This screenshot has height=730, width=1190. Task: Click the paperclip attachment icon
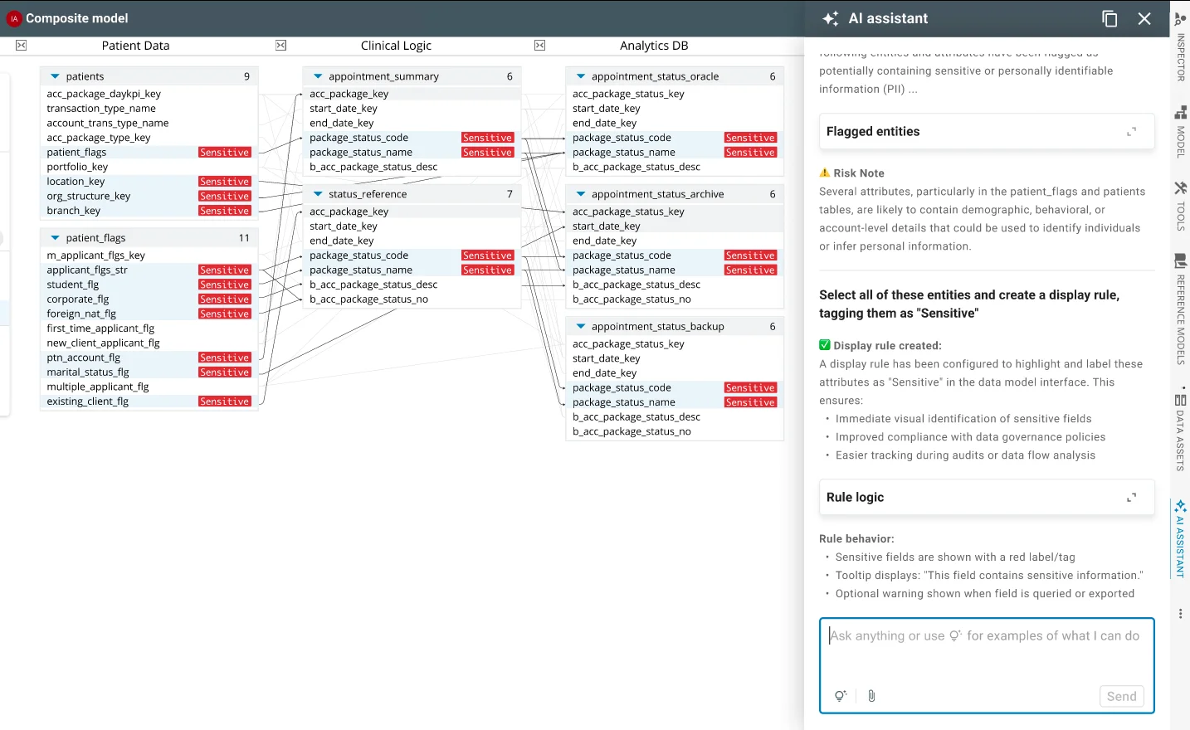click(x=871, y=696)
